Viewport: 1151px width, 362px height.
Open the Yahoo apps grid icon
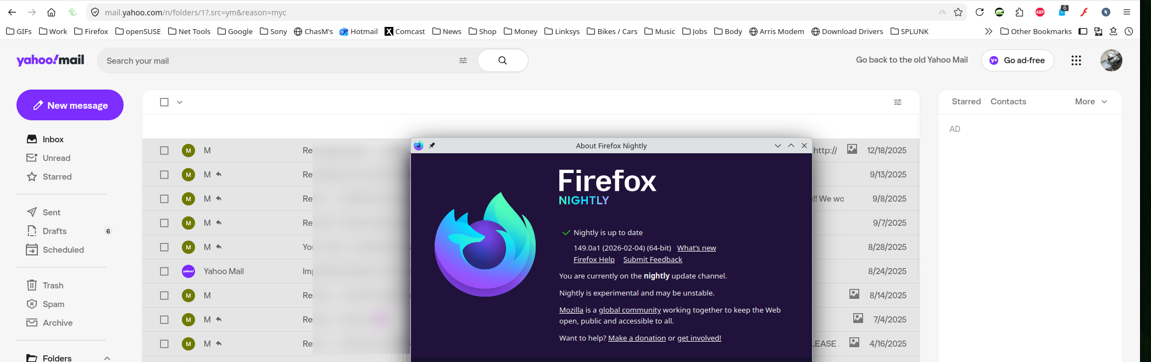click(1076, 60)
